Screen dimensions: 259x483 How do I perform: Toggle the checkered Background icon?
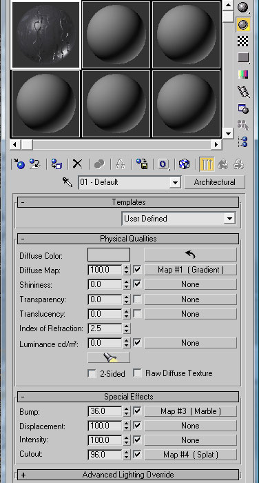click(x=243, y=41)
